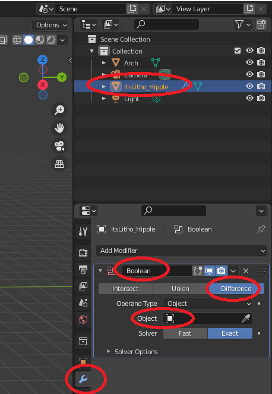This screenshot has height=394, width=272.
Task: Select the Intersect operation button
Action: pyautogui.click(x=125, y=289)
